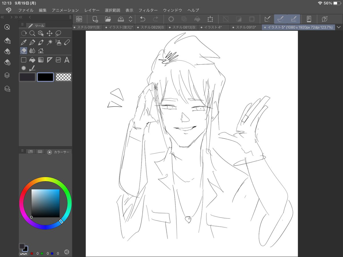
Task: Expand up-down arrows beside save icon
Action: coord(131,19)
